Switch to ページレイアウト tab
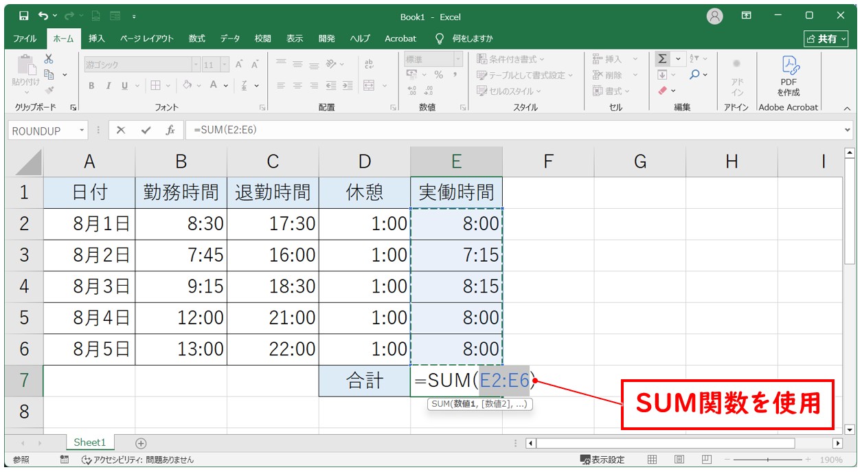 point(147,38)
